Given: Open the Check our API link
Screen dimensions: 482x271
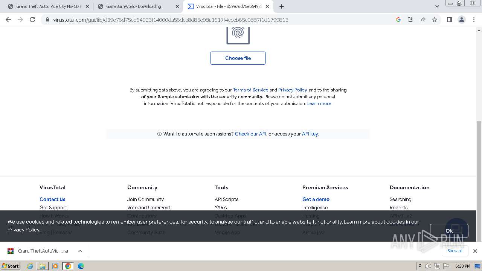Looking at the screenshot, I should (250, 134).
